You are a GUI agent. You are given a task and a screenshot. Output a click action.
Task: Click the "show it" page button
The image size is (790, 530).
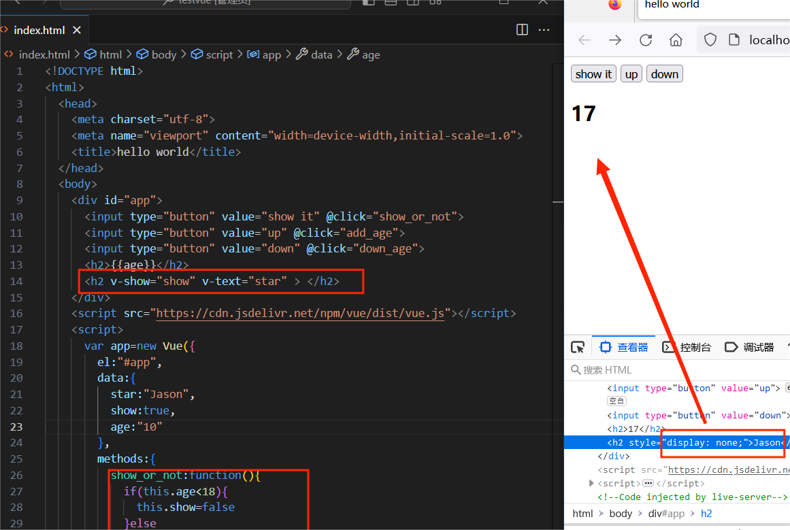click(x=593, y=74)
